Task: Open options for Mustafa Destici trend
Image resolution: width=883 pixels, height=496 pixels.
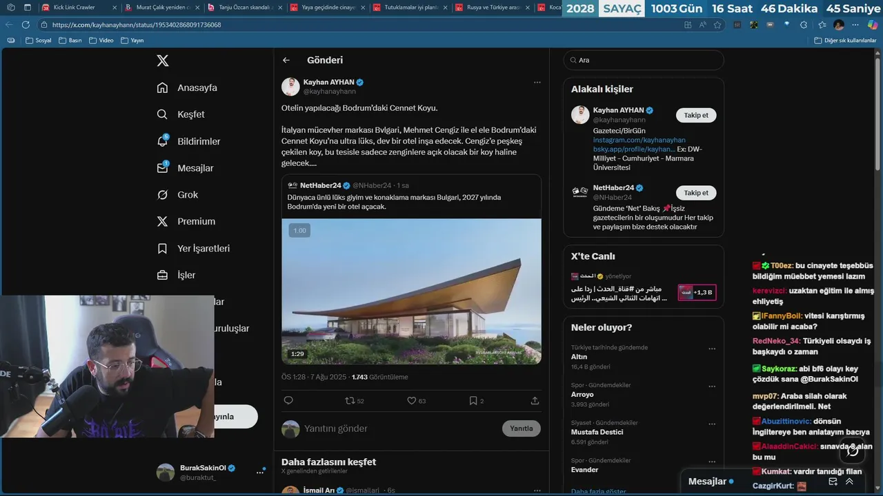Action: 712,424
